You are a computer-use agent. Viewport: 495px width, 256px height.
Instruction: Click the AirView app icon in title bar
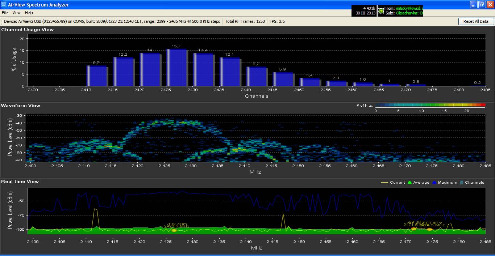point(4,5)
